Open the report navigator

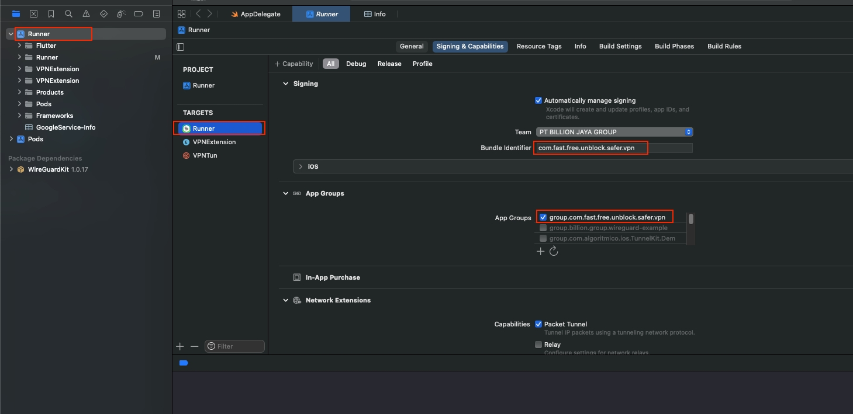click(156, 13)
